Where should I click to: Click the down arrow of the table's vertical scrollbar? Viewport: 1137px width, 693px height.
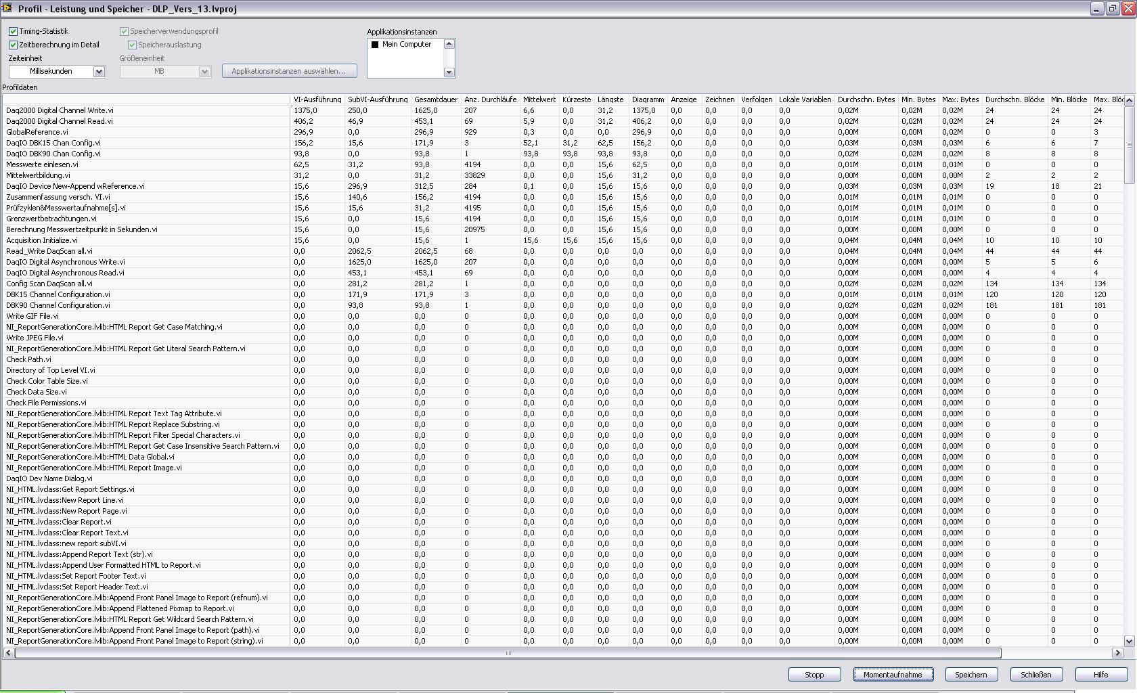tap(1129, 641)
